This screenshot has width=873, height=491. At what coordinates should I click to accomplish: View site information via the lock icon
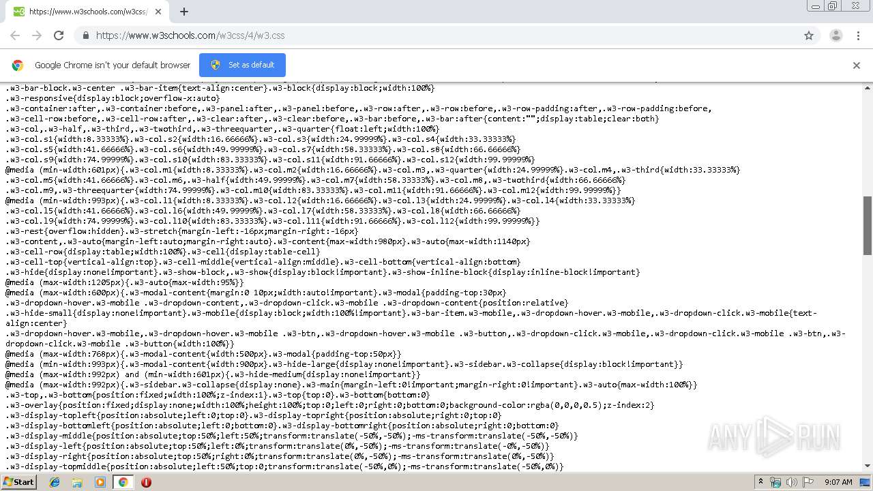tap(85, 35)
